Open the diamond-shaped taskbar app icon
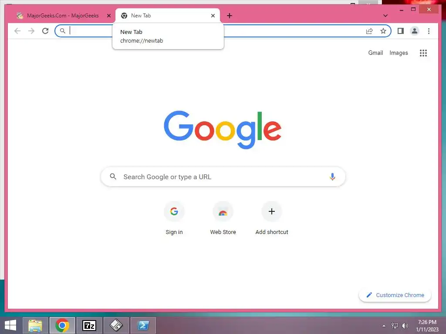 [116, 325]
